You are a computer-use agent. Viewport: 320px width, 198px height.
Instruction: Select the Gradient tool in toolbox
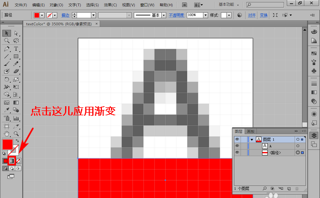point(16,102)
